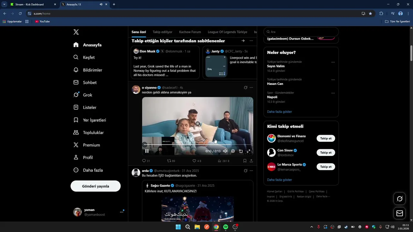Viewport: 413px width, 232px height.
Task: Click Daha fazla göster under who to follow
Action: click(x=279, y=180)
